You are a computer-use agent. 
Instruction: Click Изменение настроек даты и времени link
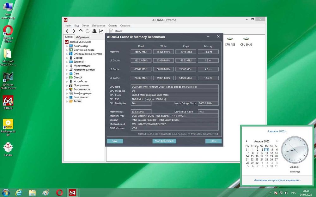click(x=277, y=180)
